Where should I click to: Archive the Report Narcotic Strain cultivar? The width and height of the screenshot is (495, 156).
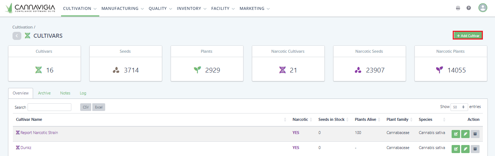point(475,134)
